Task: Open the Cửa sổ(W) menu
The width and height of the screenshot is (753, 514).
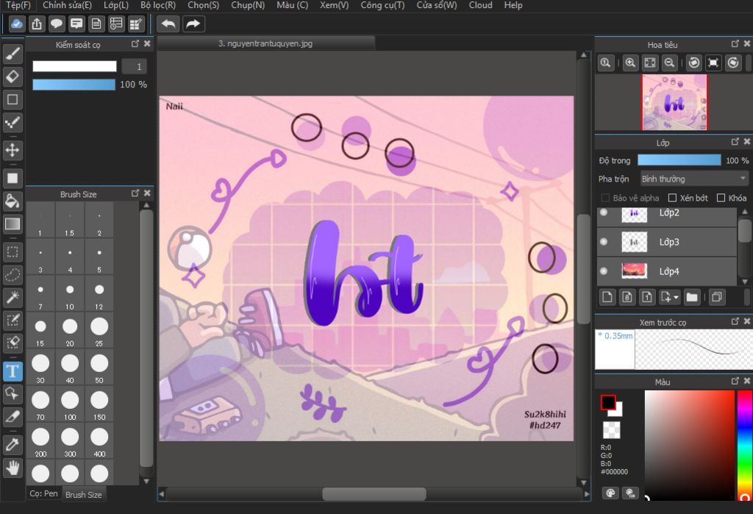Action: pyautogui.click(x=437, y=5)
